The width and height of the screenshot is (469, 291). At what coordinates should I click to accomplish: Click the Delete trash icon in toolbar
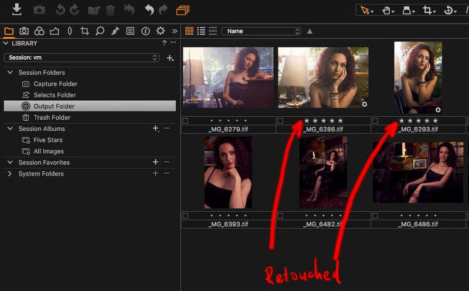point(110,11)
